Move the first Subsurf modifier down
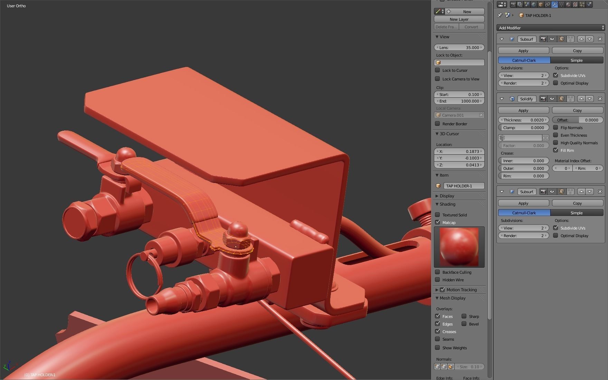608x380 pixels. tap(590, 39)
